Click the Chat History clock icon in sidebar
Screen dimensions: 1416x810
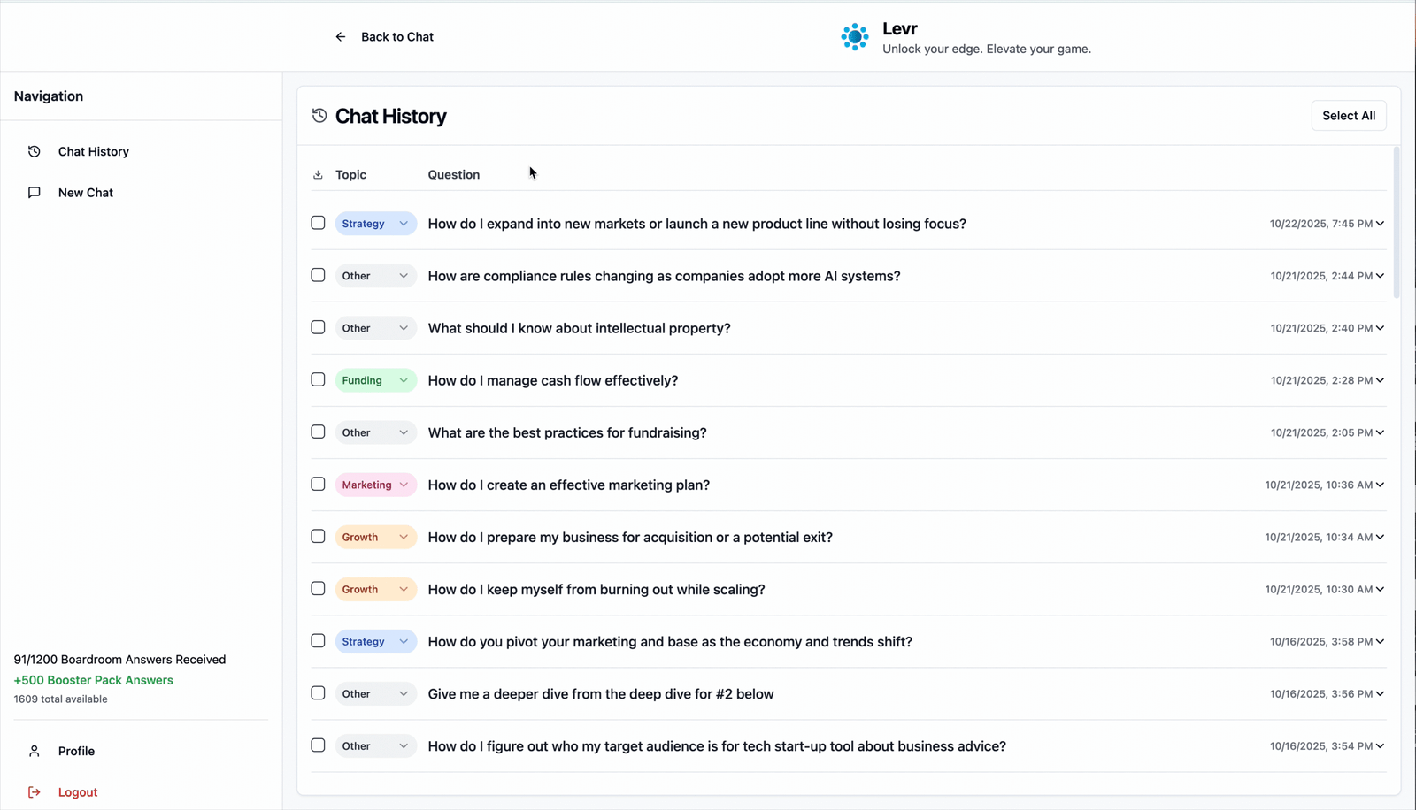(35, 152)
